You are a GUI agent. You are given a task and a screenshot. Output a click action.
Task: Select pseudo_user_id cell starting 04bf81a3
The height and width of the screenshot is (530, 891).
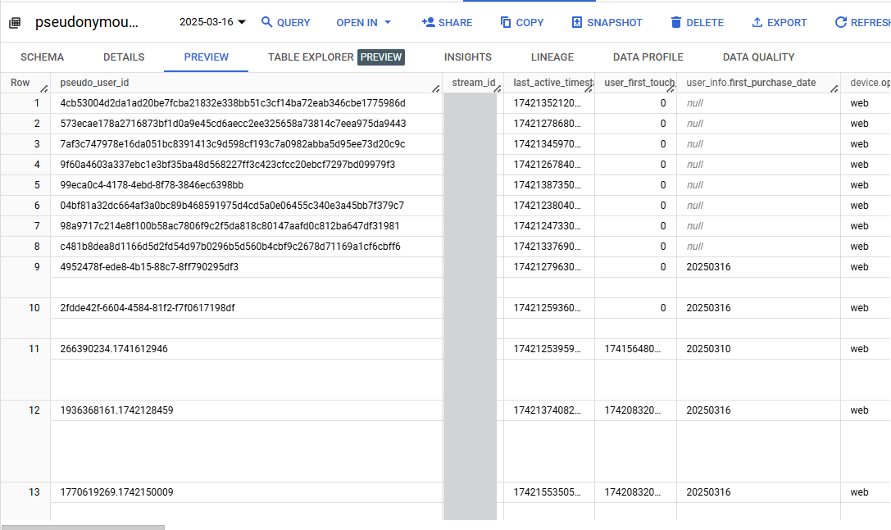click(x=247, y=206)
